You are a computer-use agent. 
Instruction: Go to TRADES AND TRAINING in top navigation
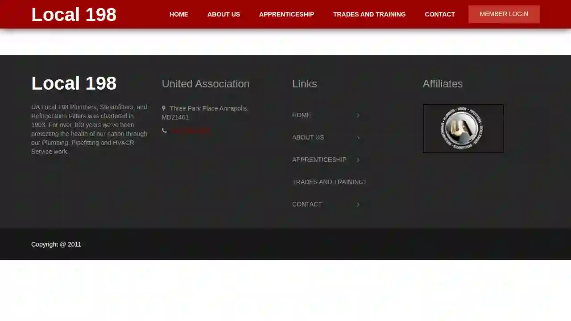(x=369, y=14)
